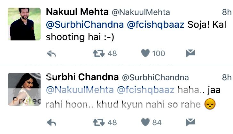Open Surbhi Chandna's profile picture
Viewport: 233px width, 134px height.
[24, 89]
